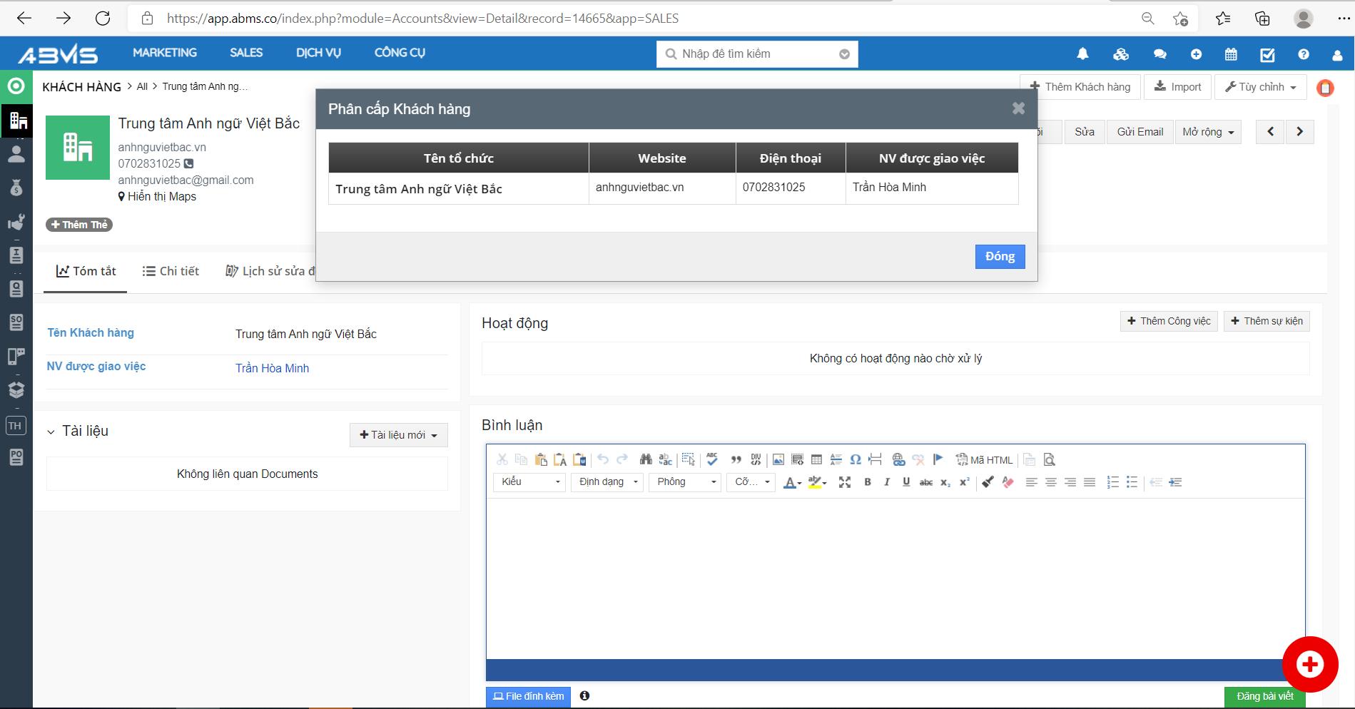Click the chat bubbles icon
The image size is (1355, 709).
coord(1159,54)
